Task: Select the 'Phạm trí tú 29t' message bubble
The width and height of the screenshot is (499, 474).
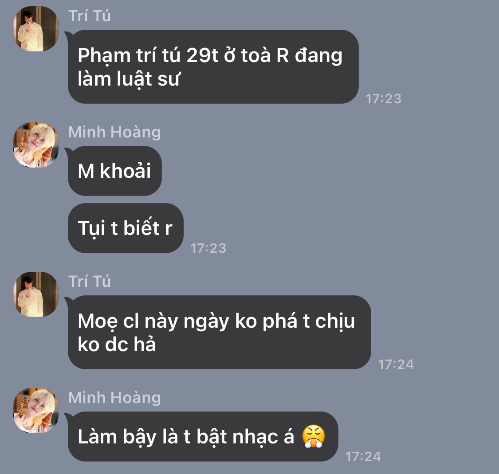Action: (x=213, y=67)
